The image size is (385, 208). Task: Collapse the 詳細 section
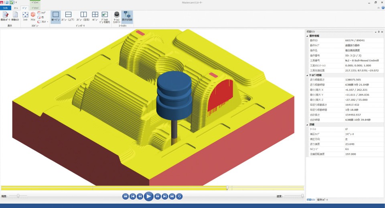(308, 125)
